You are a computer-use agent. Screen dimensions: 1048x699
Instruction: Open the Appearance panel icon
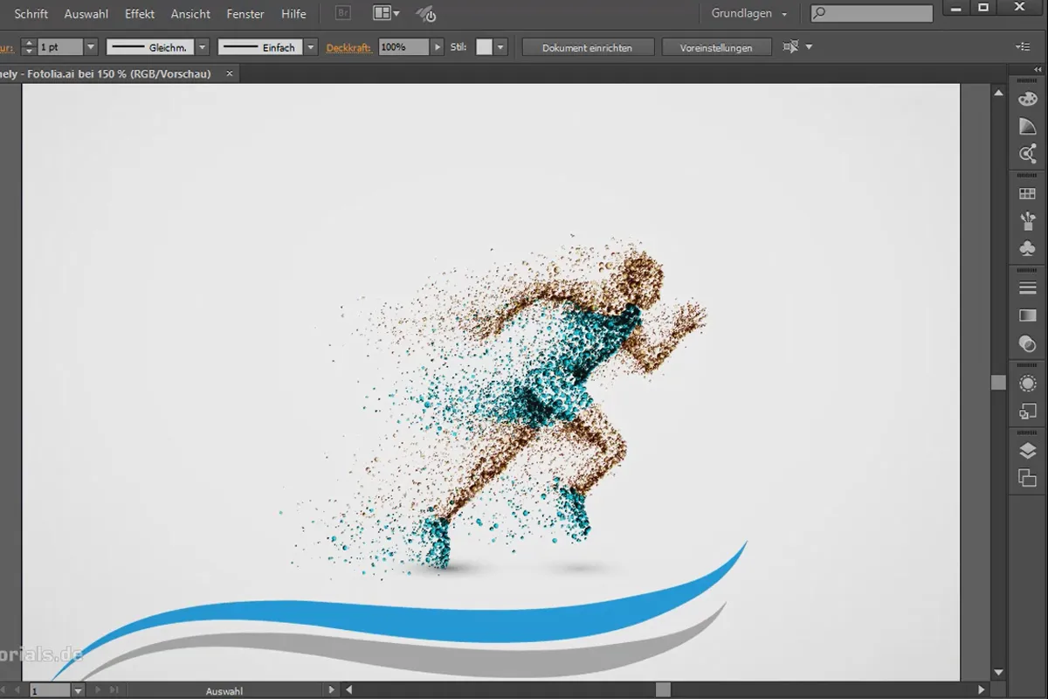(x=1028, y=383)
